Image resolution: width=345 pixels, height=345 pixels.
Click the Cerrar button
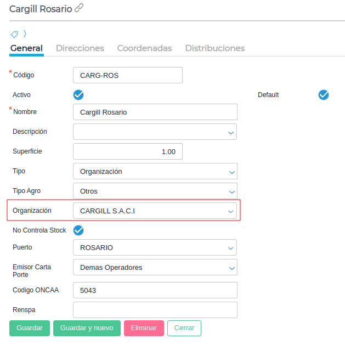[184, 328]
